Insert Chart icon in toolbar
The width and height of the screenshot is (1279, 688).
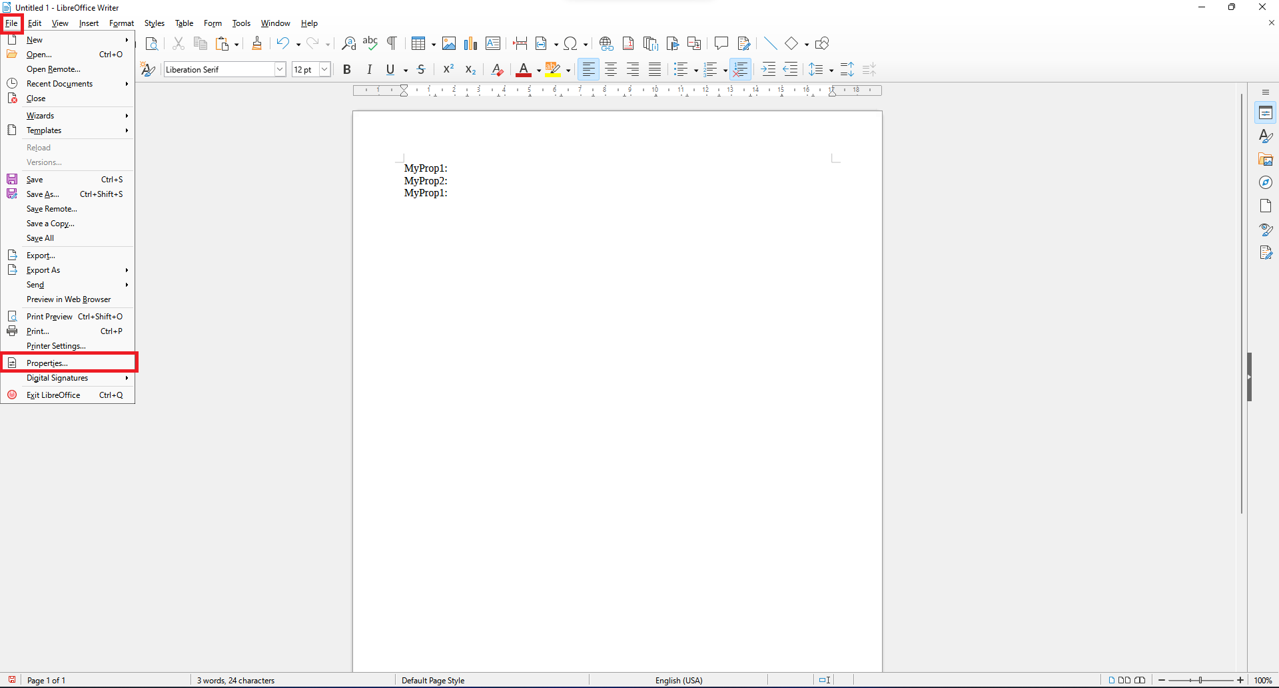(471, 44)
